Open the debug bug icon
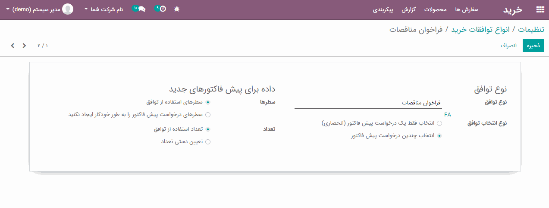Image resolution: width=549 pixels, height=208 pixels. [177, 9]
